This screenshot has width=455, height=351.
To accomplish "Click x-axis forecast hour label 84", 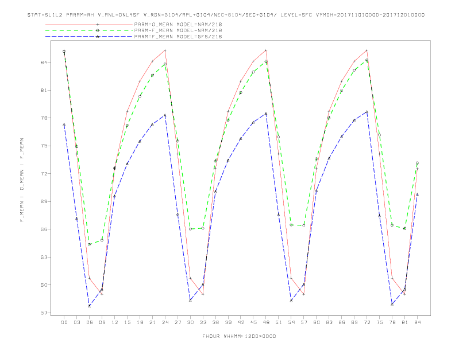I will pyautogui.click(x=418, y=322).
